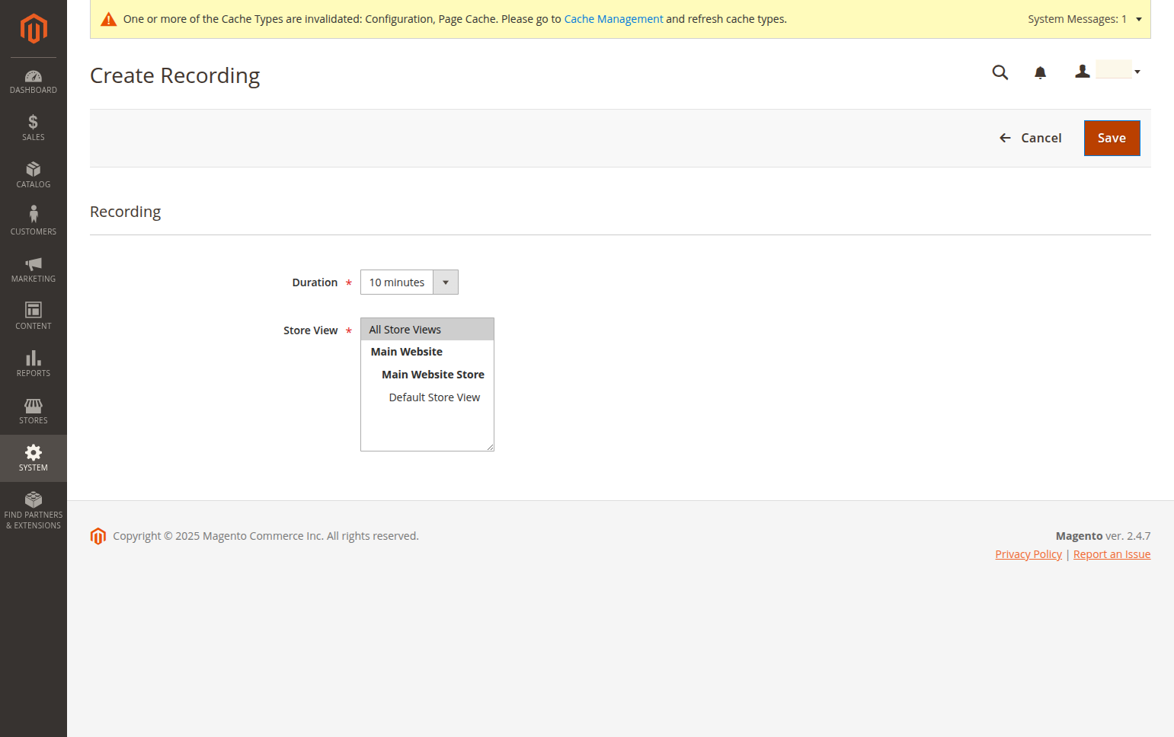Click the Create Recording page title
The height and width of the screenshot is (737, 1174).
tap(175, 75)
